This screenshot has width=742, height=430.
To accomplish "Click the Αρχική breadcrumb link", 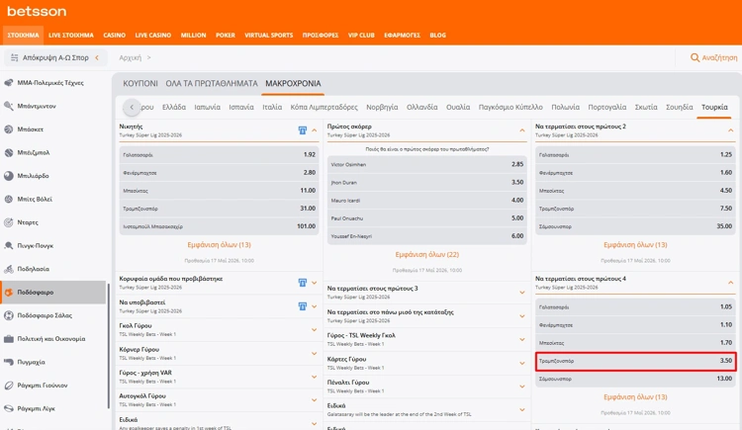I will 131,57.
